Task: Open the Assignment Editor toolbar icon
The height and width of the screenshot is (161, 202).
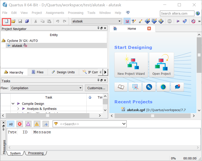Action: tap(147, 21)
